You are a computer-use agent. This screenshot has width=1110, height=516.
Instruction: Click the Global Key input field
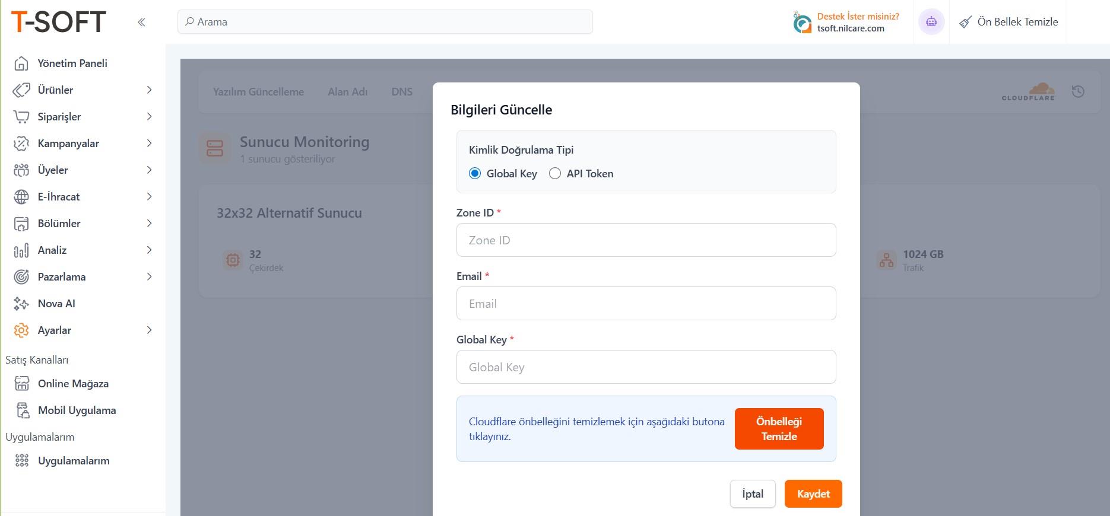click(646, 367)
